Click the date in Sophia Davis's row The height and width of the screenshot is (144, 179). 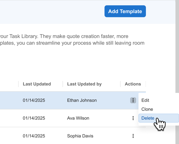click(x=34, y=136)
